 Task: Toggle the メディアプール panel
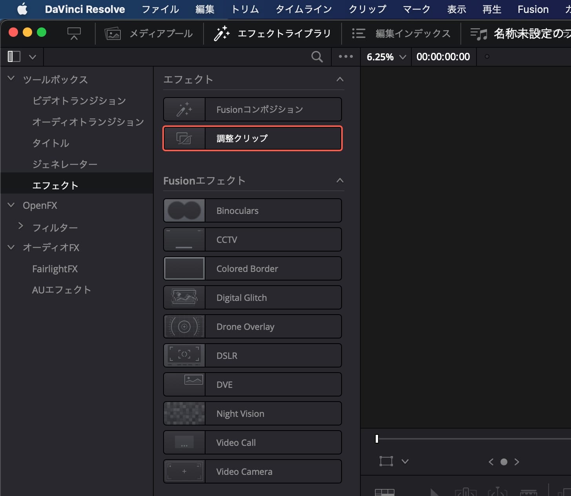[x=149, y=34]
